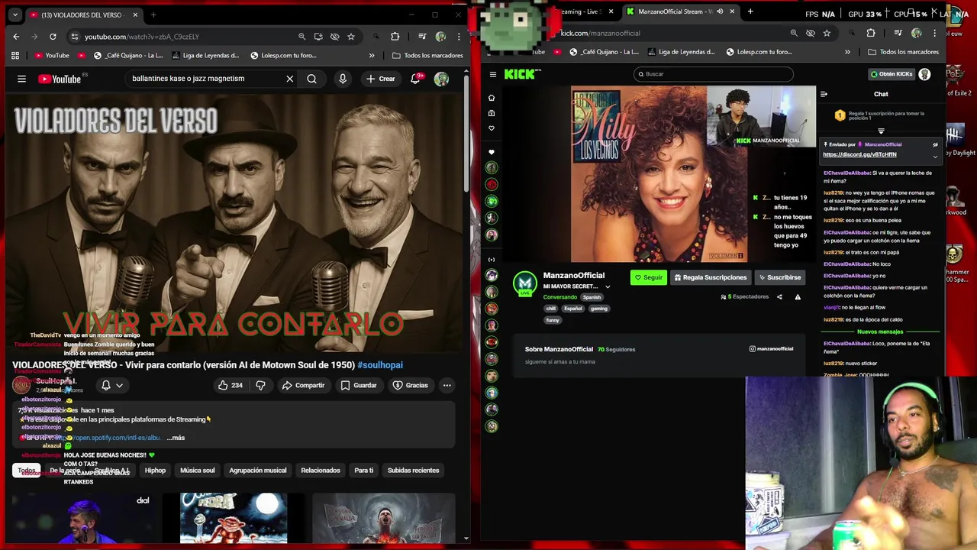Run the YouTube search magnifier button
Viewport: 977px width, 550px height.
coord(311,79)
